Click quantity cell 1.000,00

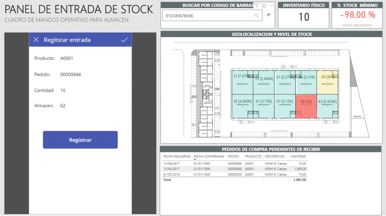click(x=300, y=169)
